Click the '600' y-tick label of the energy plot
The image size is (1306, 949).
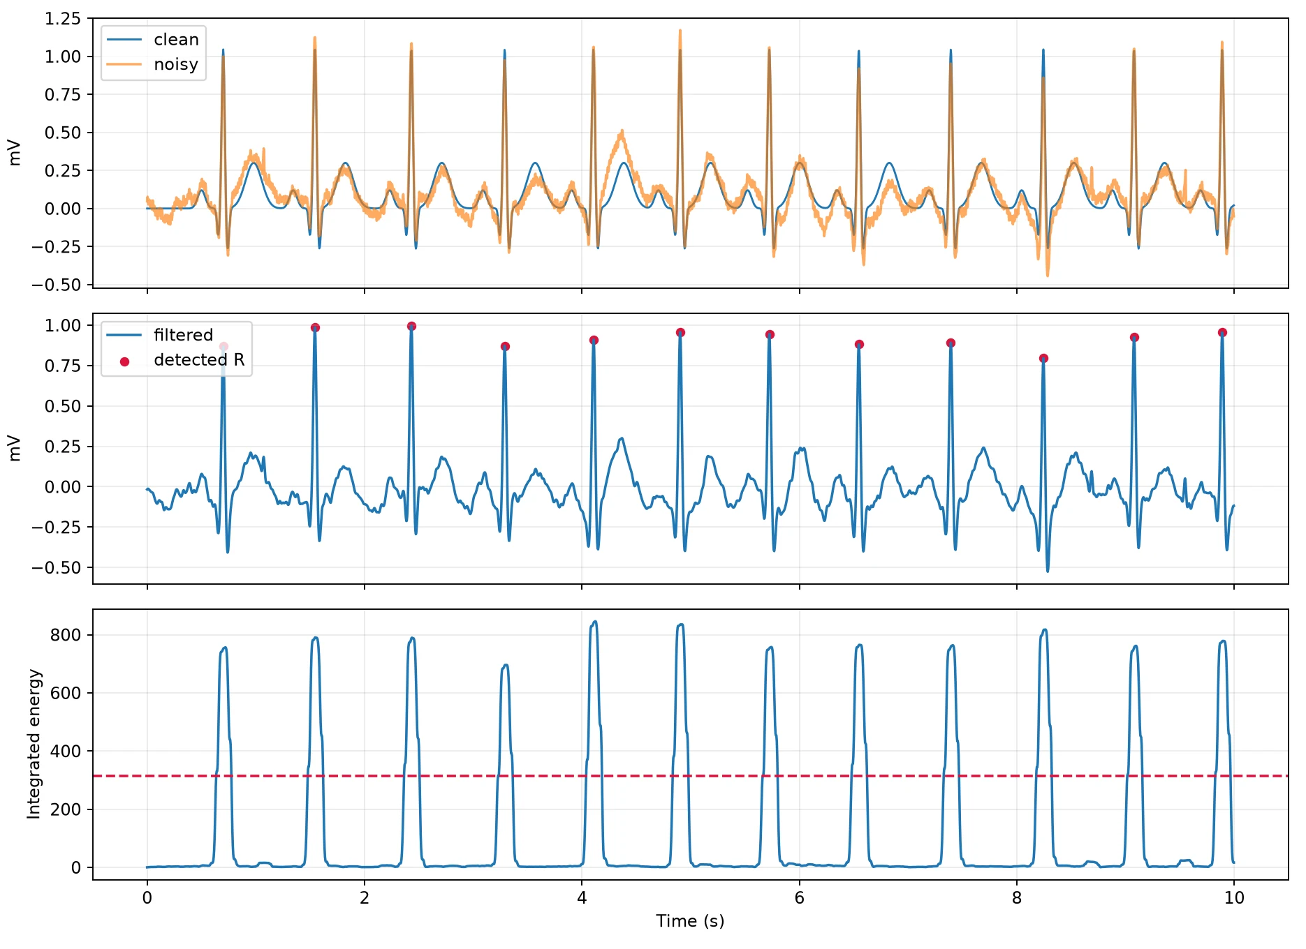point(66,693)
